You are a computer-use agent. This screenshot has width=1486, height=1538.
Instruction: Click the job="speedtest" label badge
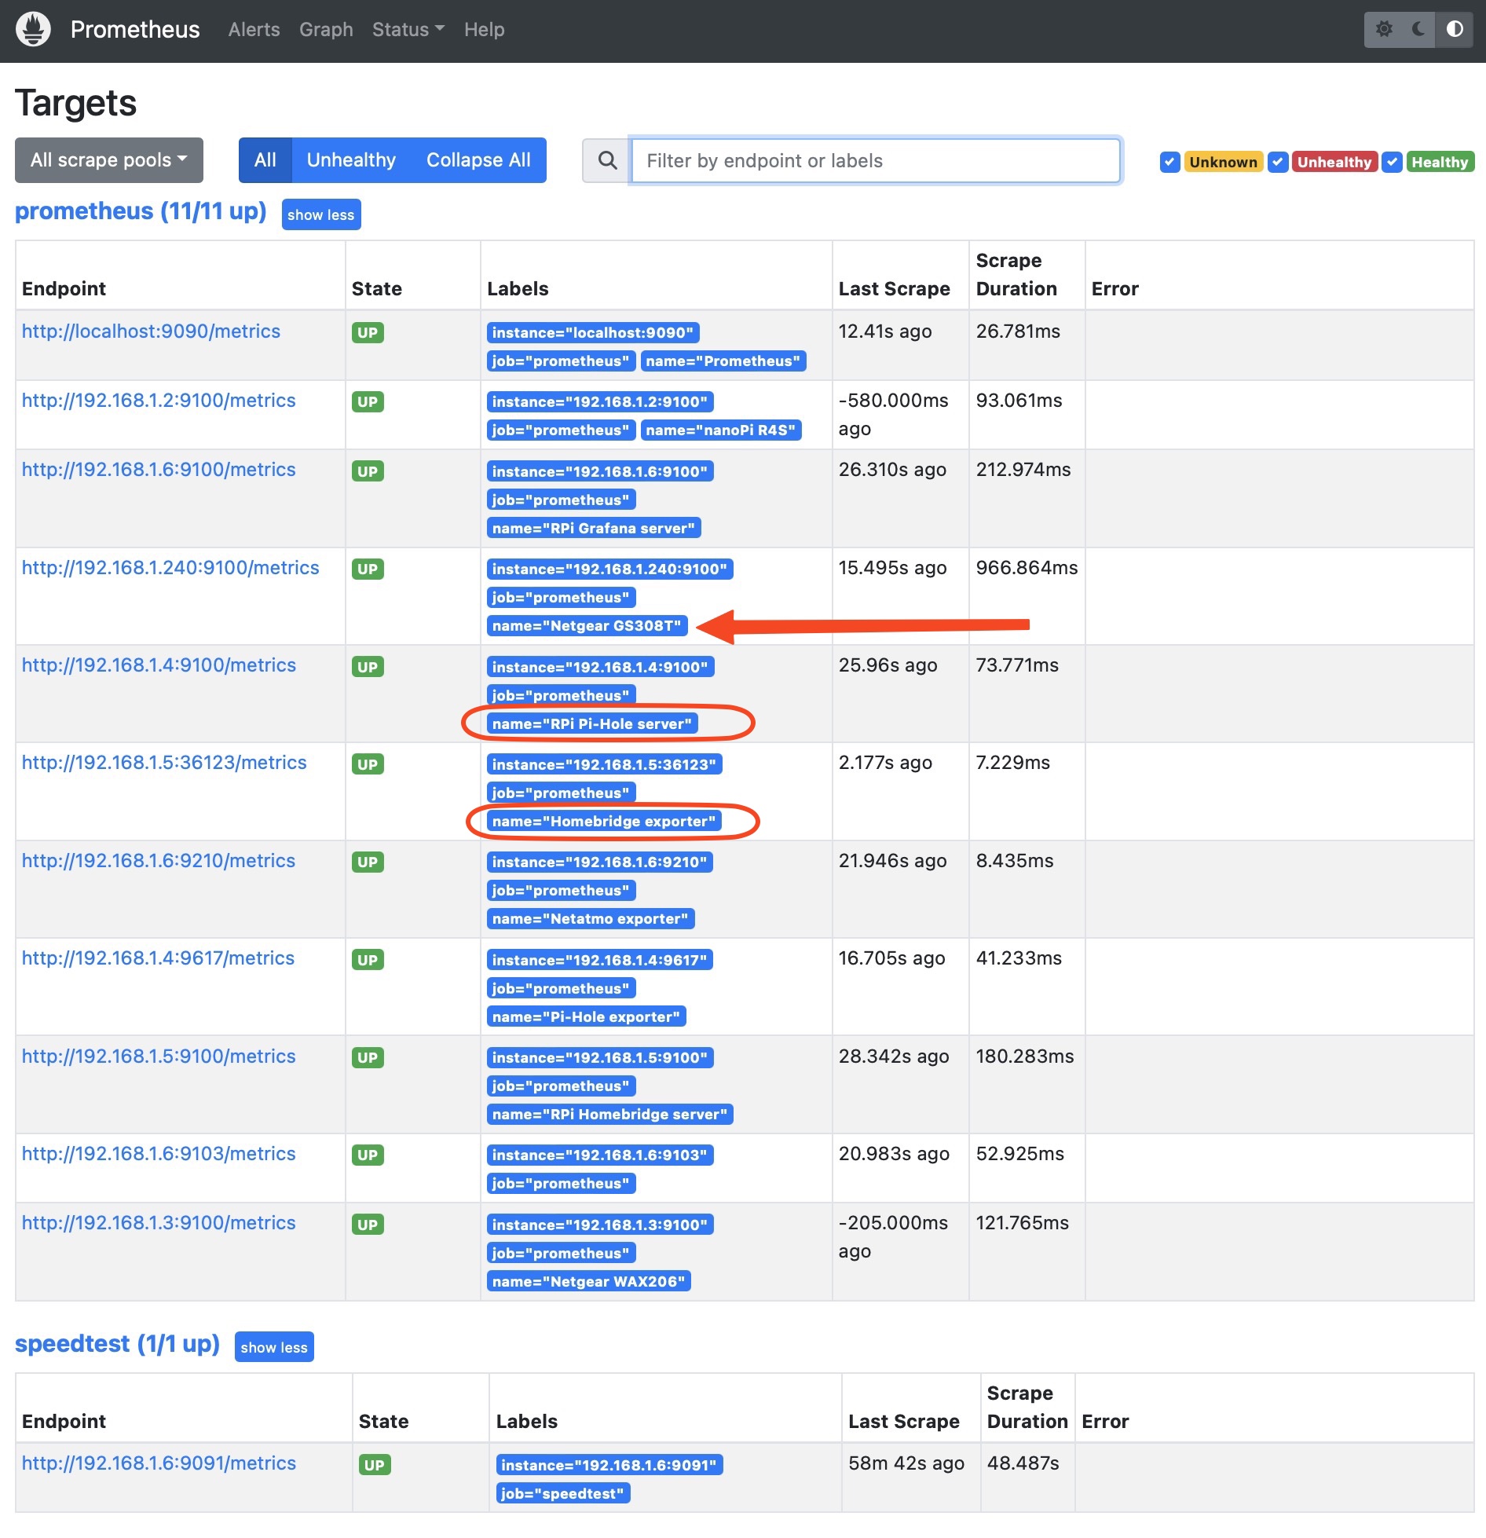(x=563, y=1494)
